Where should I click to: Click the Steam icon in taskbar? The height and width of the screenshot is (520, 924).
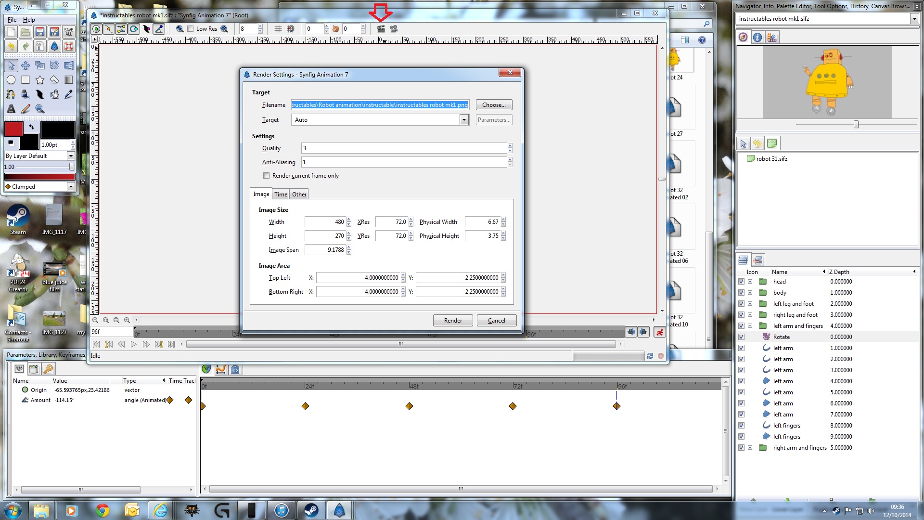click(311, 510)
